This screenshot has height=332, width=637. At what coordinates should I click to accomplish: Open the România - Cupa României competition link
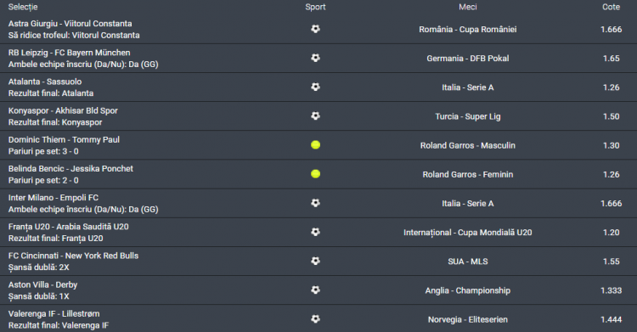[x=468, y=29]
